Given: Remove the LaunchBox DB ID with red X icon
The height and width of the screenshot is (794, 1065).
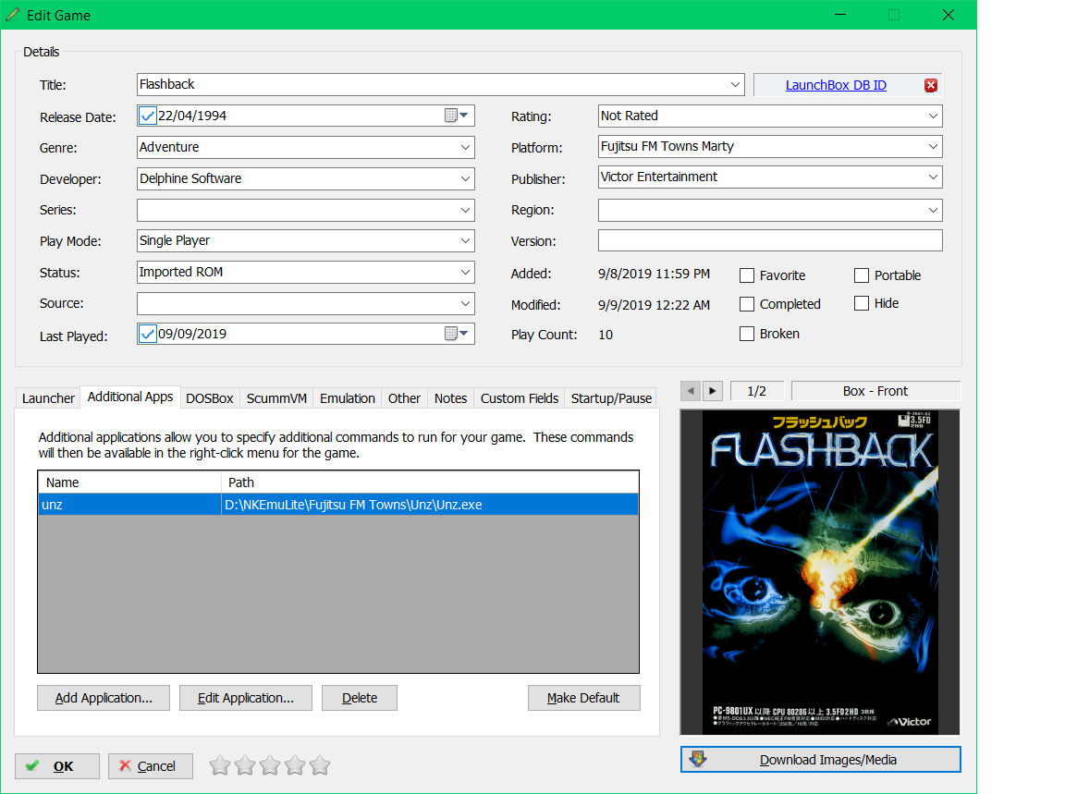Looking at the screenshot, I should point(931,85).
